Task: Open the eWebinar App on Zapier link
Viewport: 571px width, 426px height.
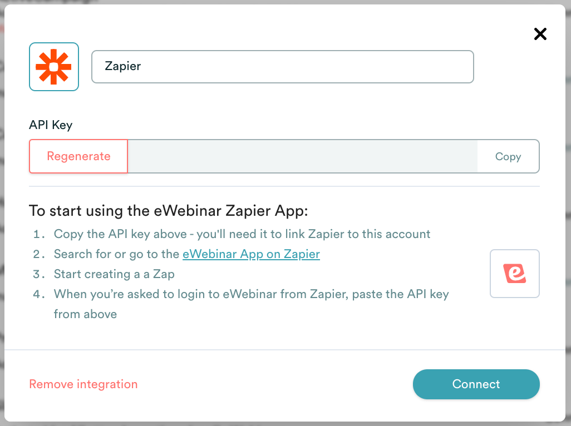Action: [251, 254]
